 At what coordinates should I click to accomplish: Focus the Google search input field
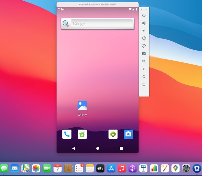click(102, 24)
